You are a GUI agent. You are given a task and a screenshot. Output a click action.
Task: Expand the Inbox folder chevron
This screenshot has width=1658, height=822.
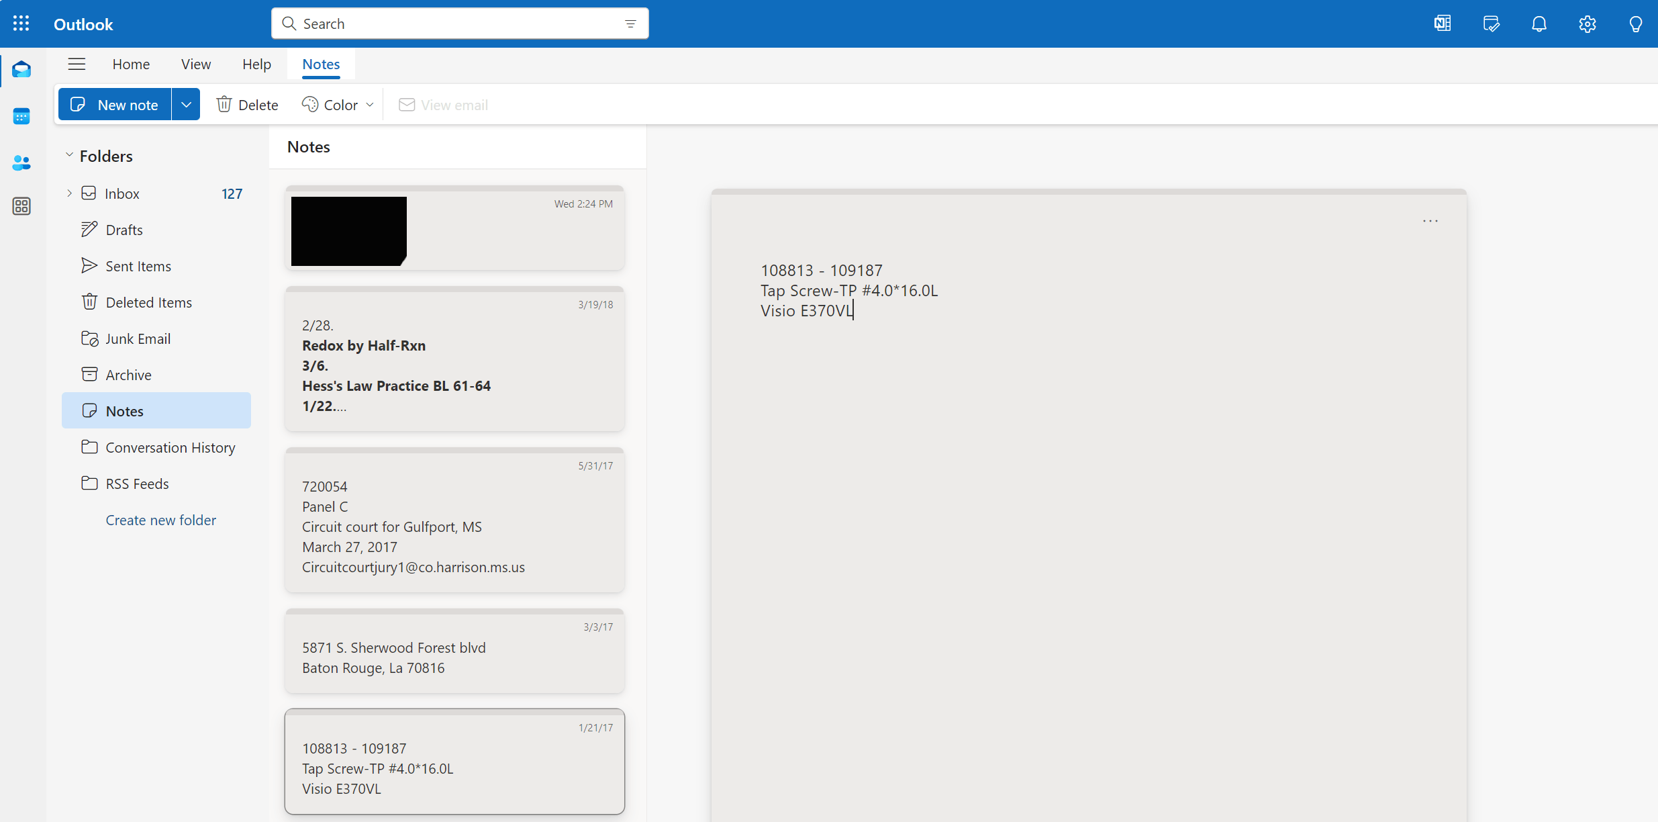(68, 193)
